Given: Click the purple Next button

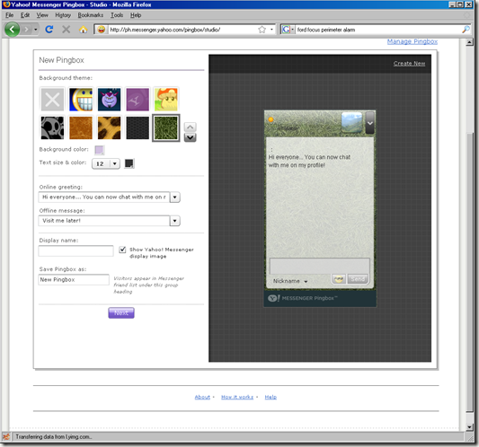Looking at the screenshot, I should click(121, 312).
